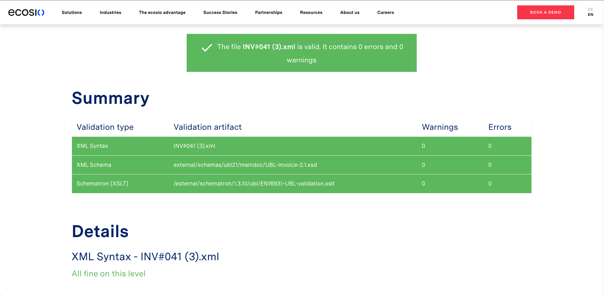Select the EN language option

point(590,15)
